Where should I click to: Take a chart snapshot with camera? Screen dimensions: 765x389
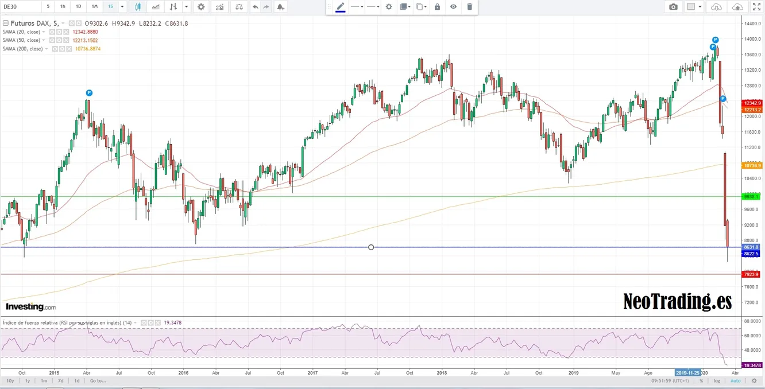click(x=673, y=7)
